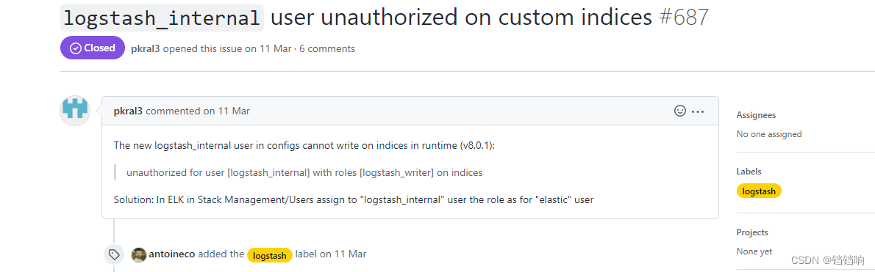Click the issue number #687
This screenshot has width=875, height=272.
pyautogui.click(x=684, y=18)
